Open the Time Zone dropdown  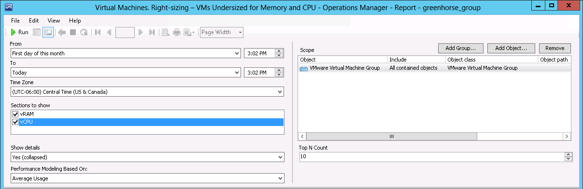(281, 92)
